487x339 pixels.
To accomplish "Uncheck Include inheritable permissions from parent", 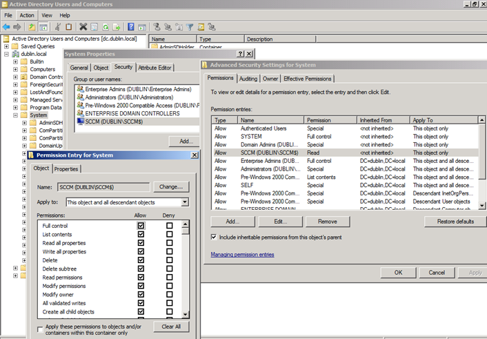I will click(x=214, y=237).
